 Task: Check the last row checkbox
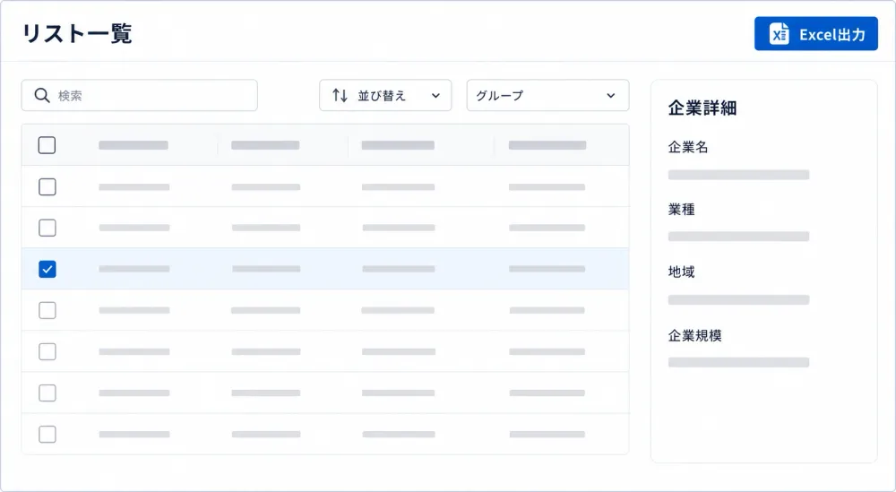[47, 435]
